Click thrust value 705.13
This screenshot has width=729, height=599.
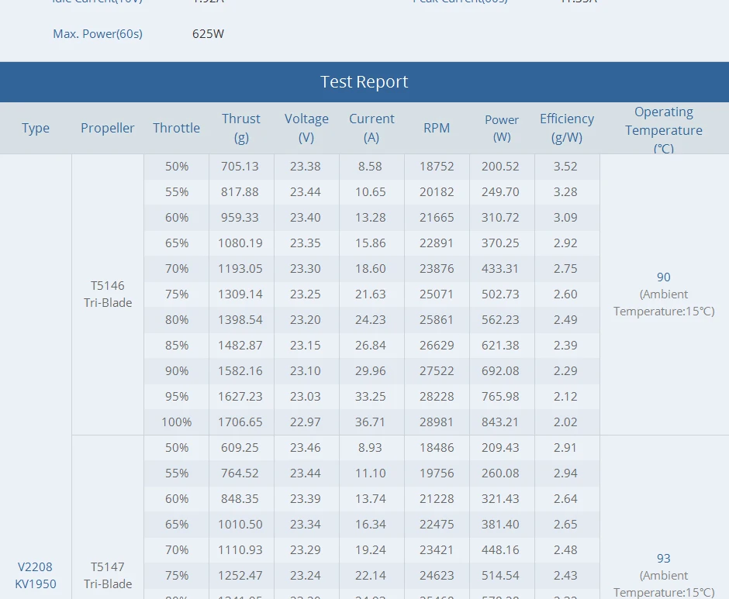[240, 167]
